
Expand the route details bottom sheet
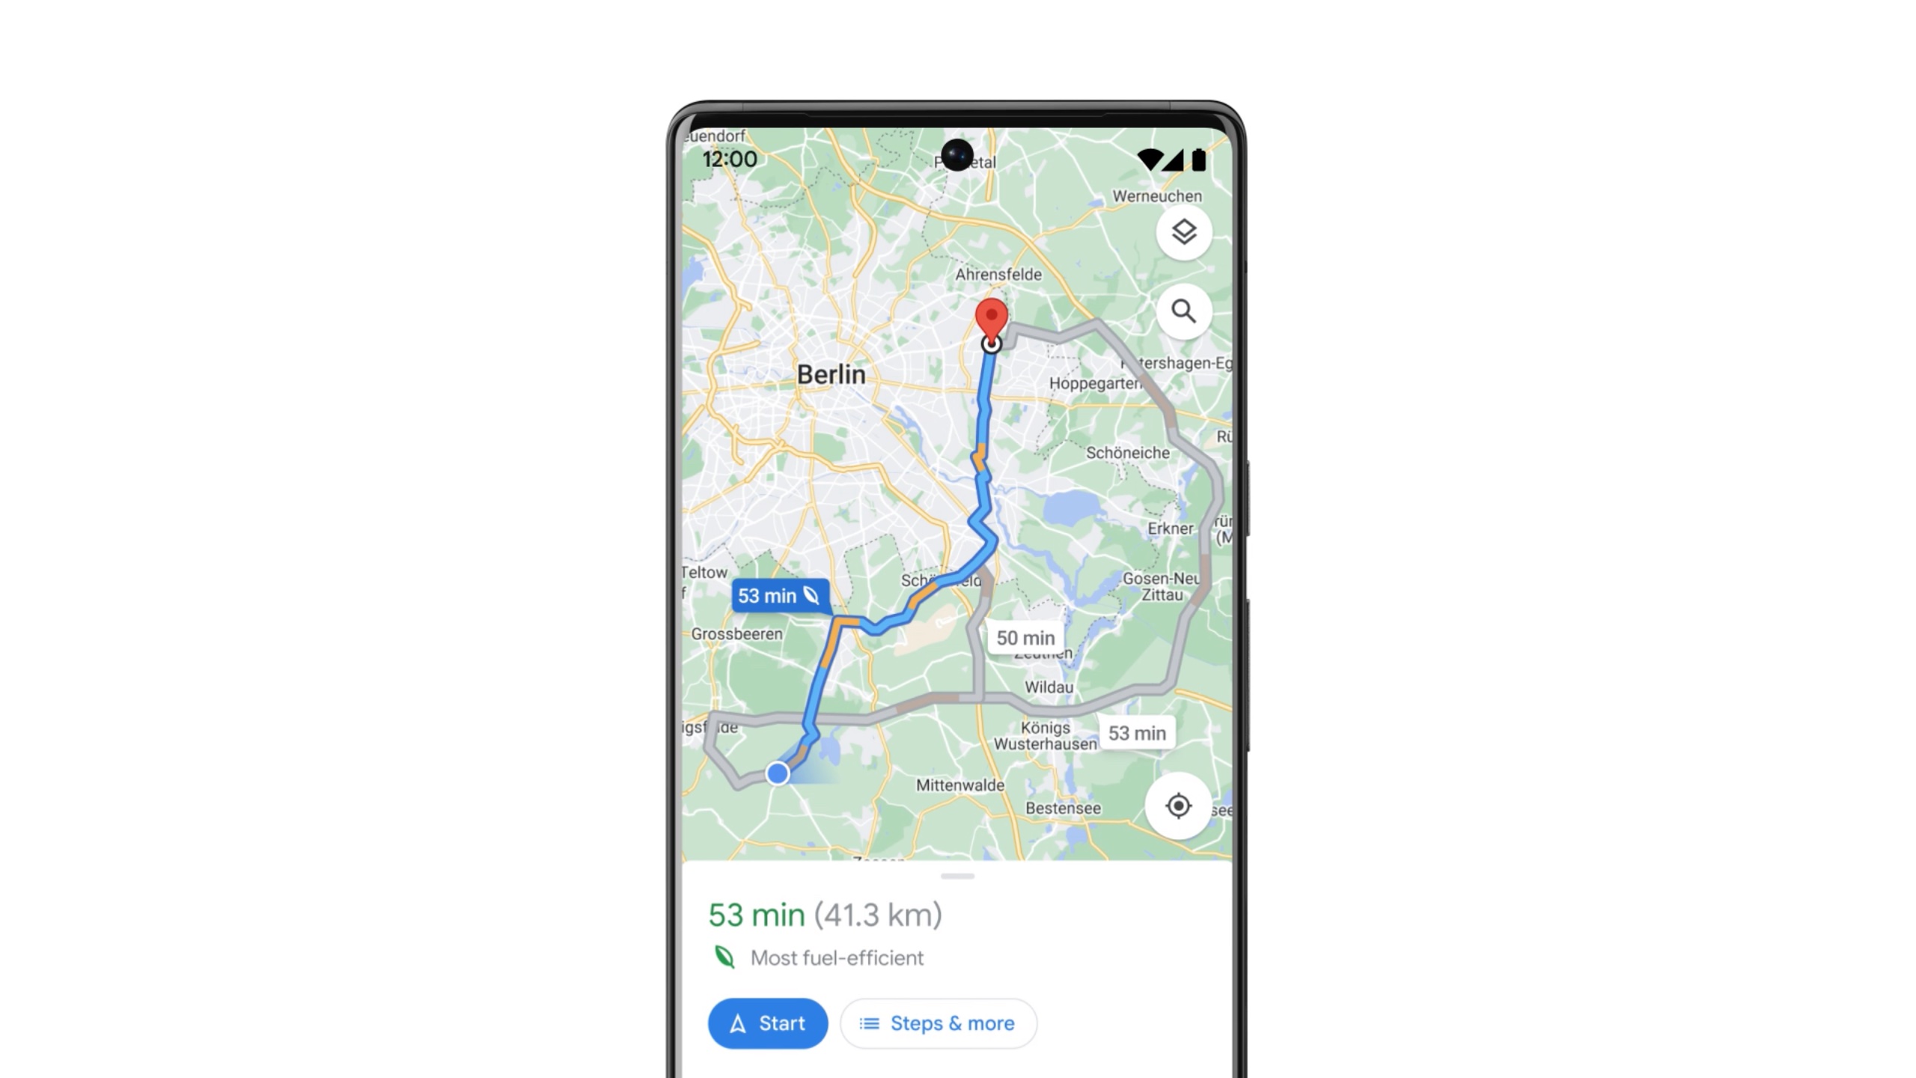[959, 874]
